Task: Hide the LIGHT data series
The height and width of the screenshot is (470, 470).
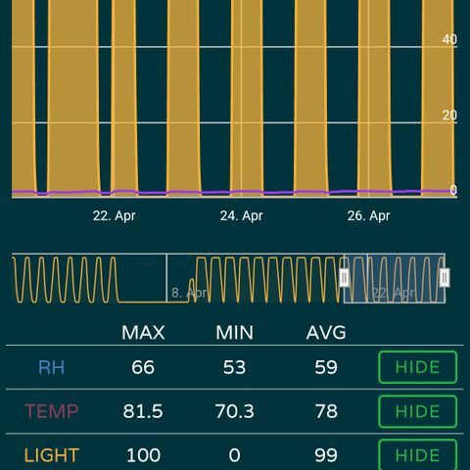Action: click(417, 455)
